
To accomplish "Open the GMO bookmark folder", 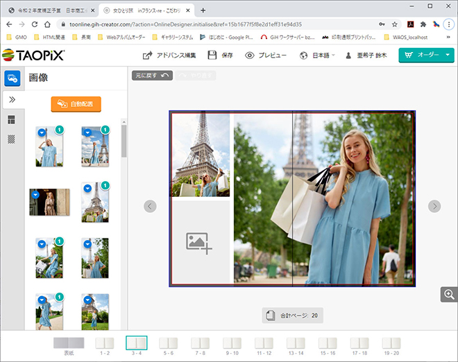I will pos(17,37).
